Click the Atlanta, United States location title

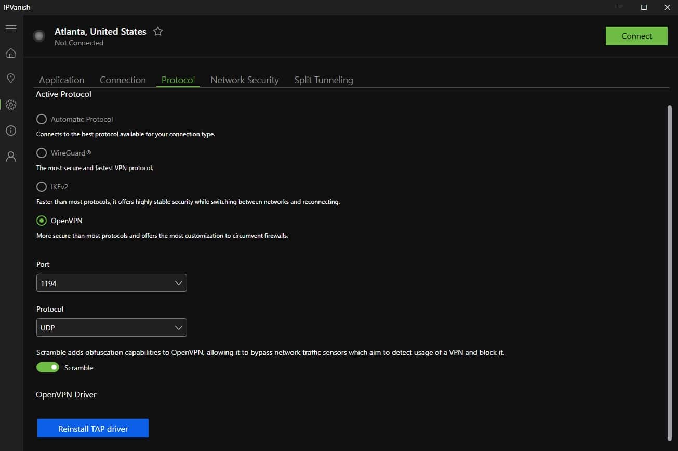pos(100,32)
